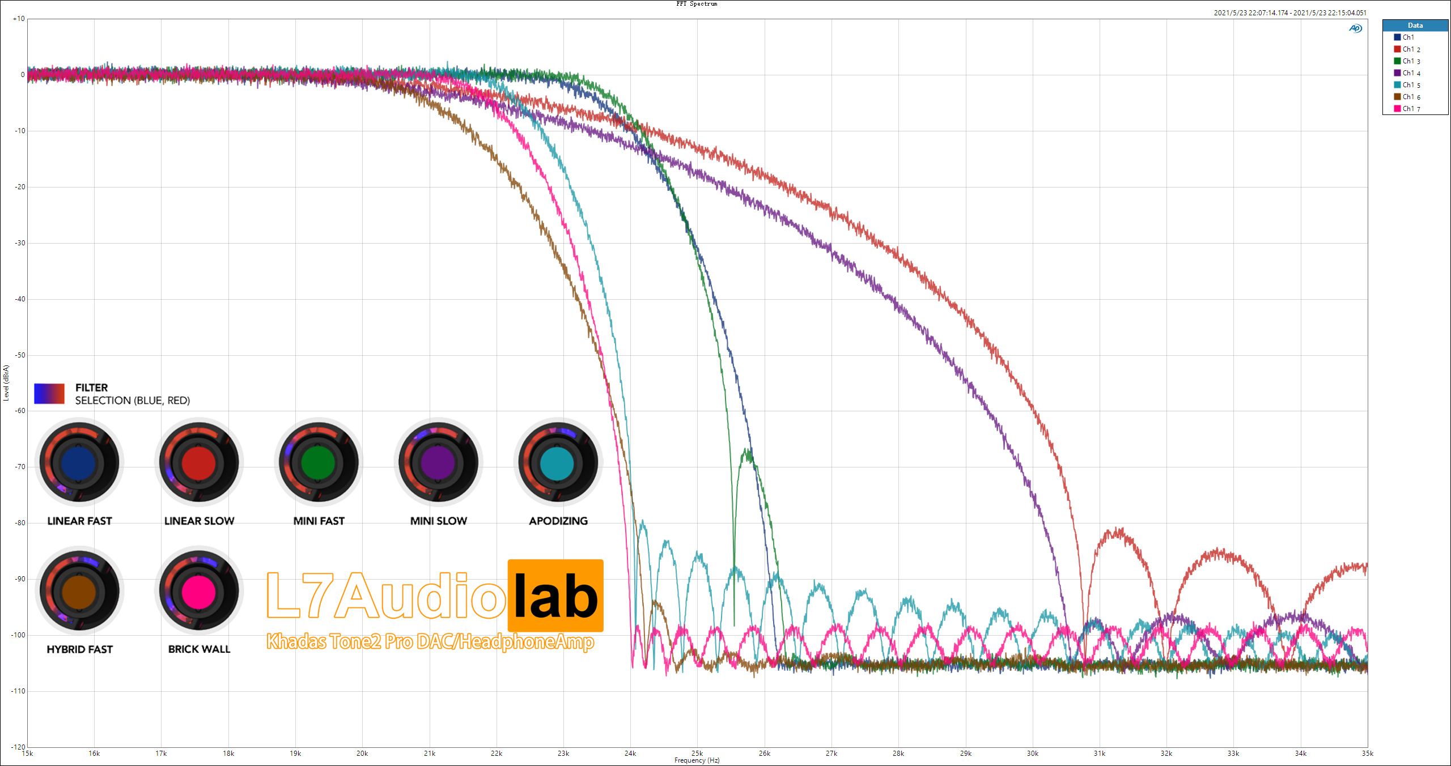The image size is (1451, 766).
Task: Click the blue-red filter gradient swatch
Action: pyautogui.click(x=49, y=394)
